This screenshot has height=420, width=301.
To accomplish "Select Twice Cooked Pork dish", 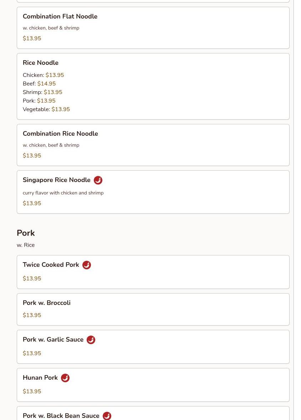I will (x=51, y=265).
